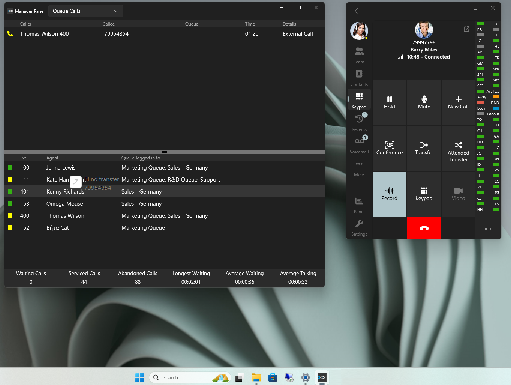Click the Queue logged in to header
Image resolution: width=511 pixels, height=385 pixels.
pos(141,158)
